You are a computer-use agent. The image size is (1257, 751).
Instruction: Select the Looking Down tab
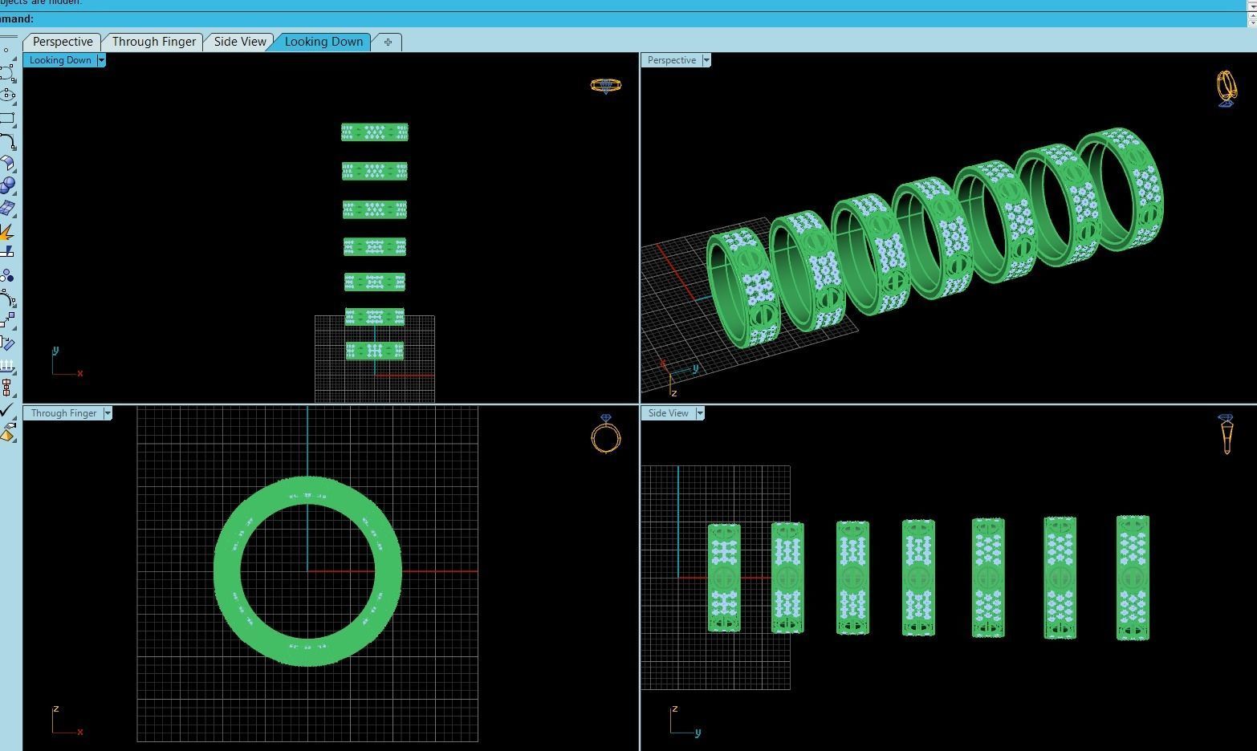(x=323, y=42)
